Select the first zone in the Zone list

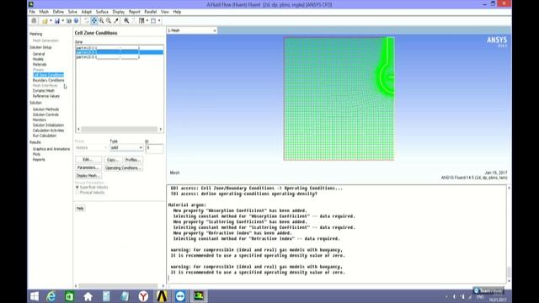pos(120,48)
